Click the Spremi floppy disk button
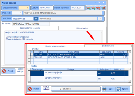This screenshot has height=96, width=135. coord(123,89)
